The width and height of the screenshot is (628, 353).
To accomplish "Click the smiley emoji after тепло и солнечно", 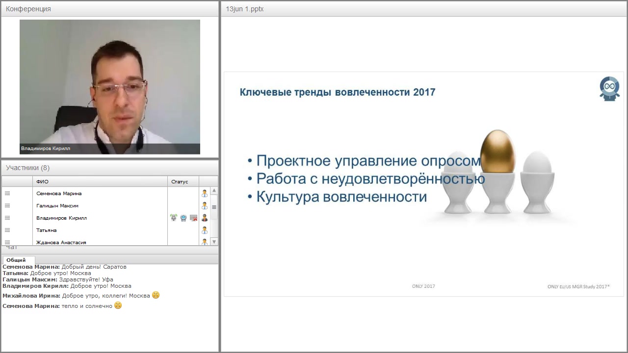I will point(118,305).
